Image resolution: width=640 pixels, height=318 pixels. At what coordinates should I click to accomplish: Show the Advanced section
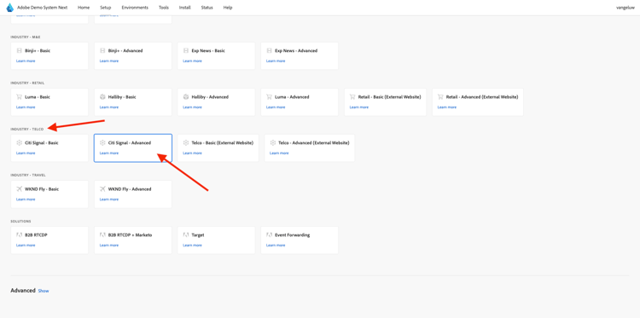click(44, 291)
